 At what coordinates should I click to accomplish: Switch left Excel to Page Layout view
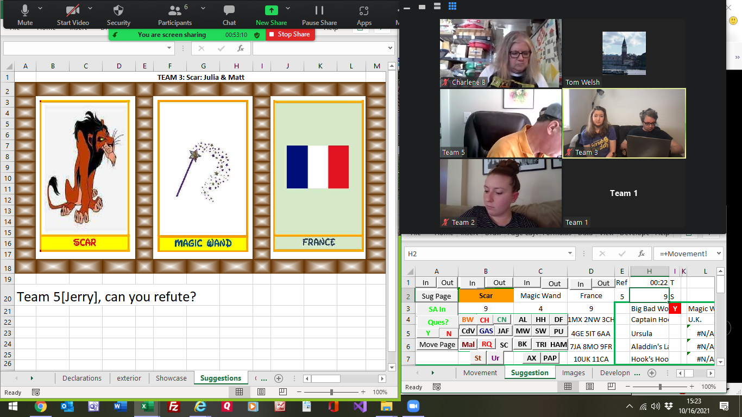[x=261, y=392]
